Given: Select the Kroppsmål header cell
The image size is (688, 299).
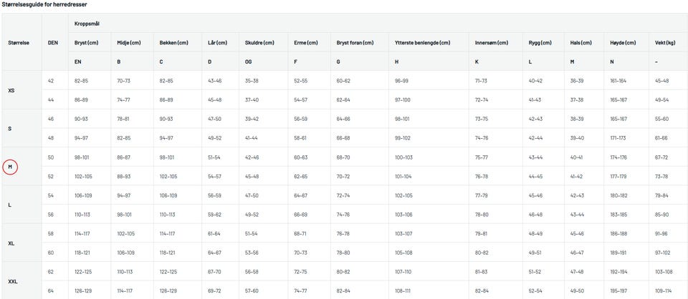Looking at the screenshot, I should [x=87, y=24].
